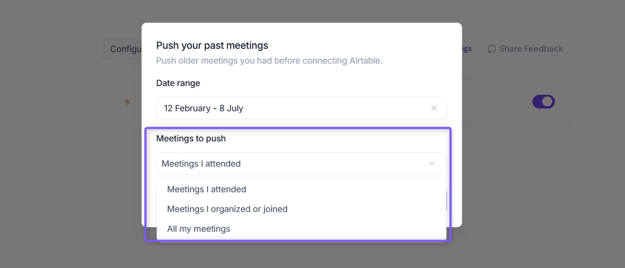The height and width of the screenshot is (268, 625).
Task: Clear the date range with X icon
Action: tap(434, 108)
